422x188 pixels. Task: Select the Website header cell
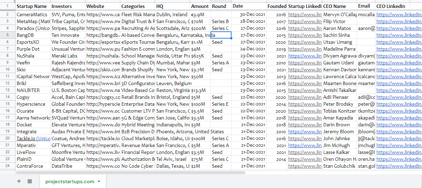point(103,6)
